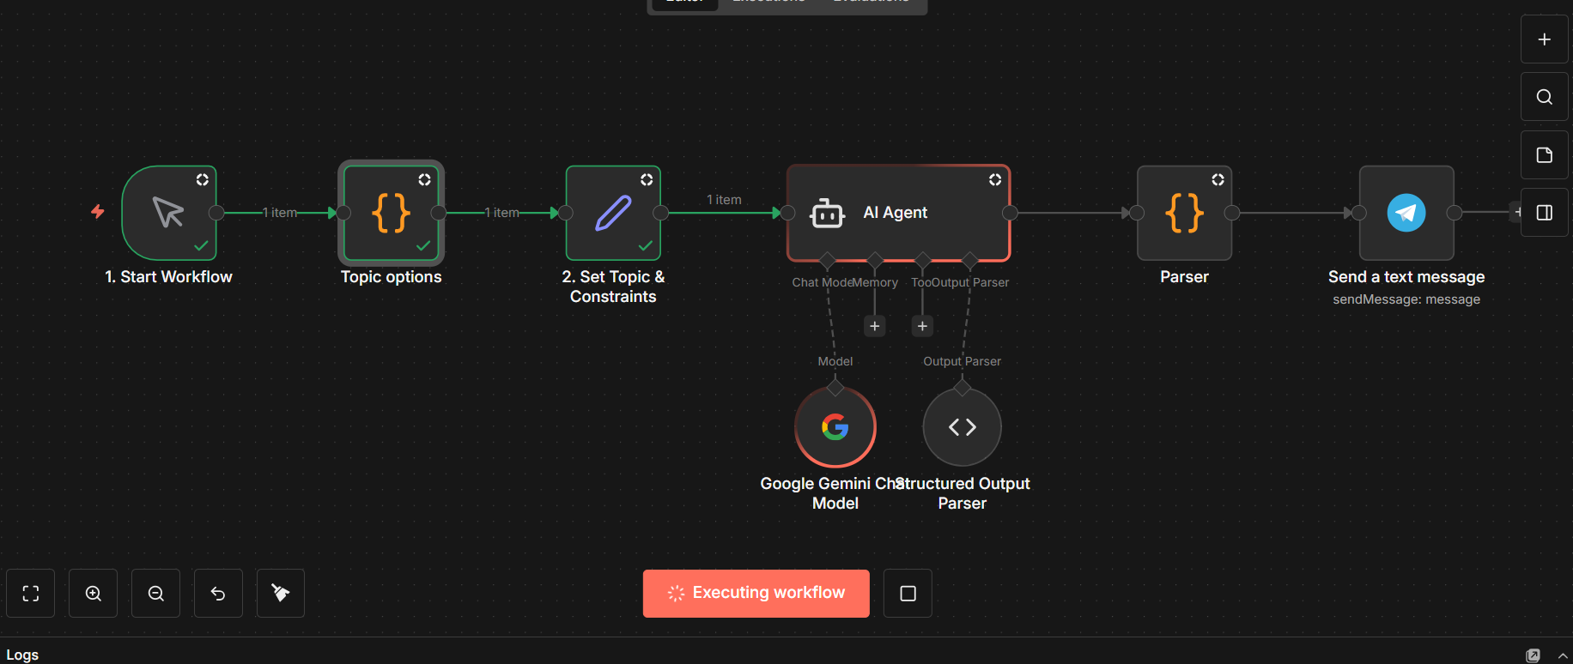1573x664 pixels.
Task: Toggle the side panel layout button
Action: (1544, 213)
